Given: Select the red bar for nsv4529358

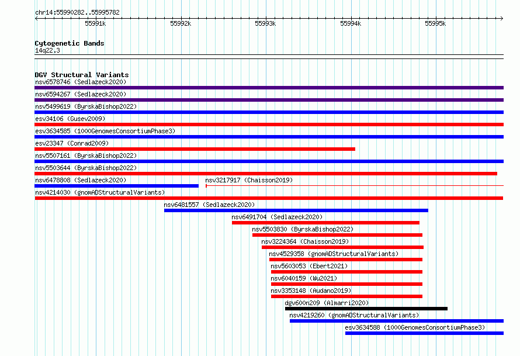Looking at the screenshot, I should click(x=346, y=260).
